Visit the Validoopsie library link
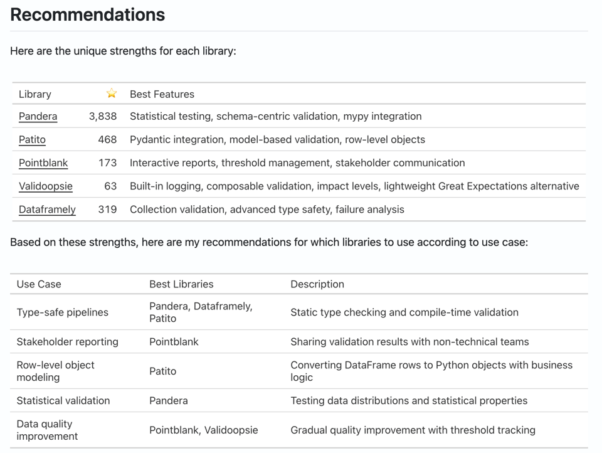 pos(46,186)
